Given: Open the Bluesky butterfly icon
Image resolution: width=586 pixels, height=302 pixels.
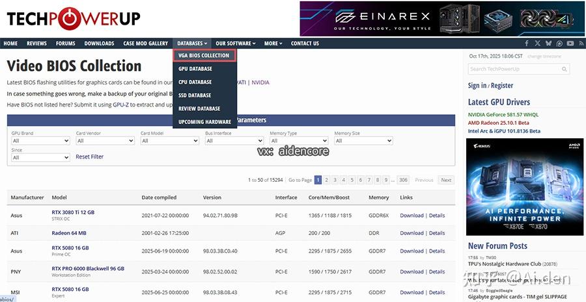Looking at the screenshot, I should coord(548,44).
